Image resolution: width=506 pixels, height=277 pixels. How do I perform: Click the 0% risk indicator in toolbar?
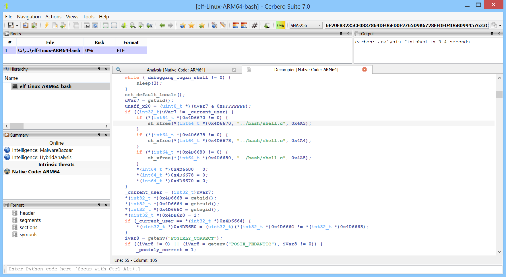click(280, 25)
